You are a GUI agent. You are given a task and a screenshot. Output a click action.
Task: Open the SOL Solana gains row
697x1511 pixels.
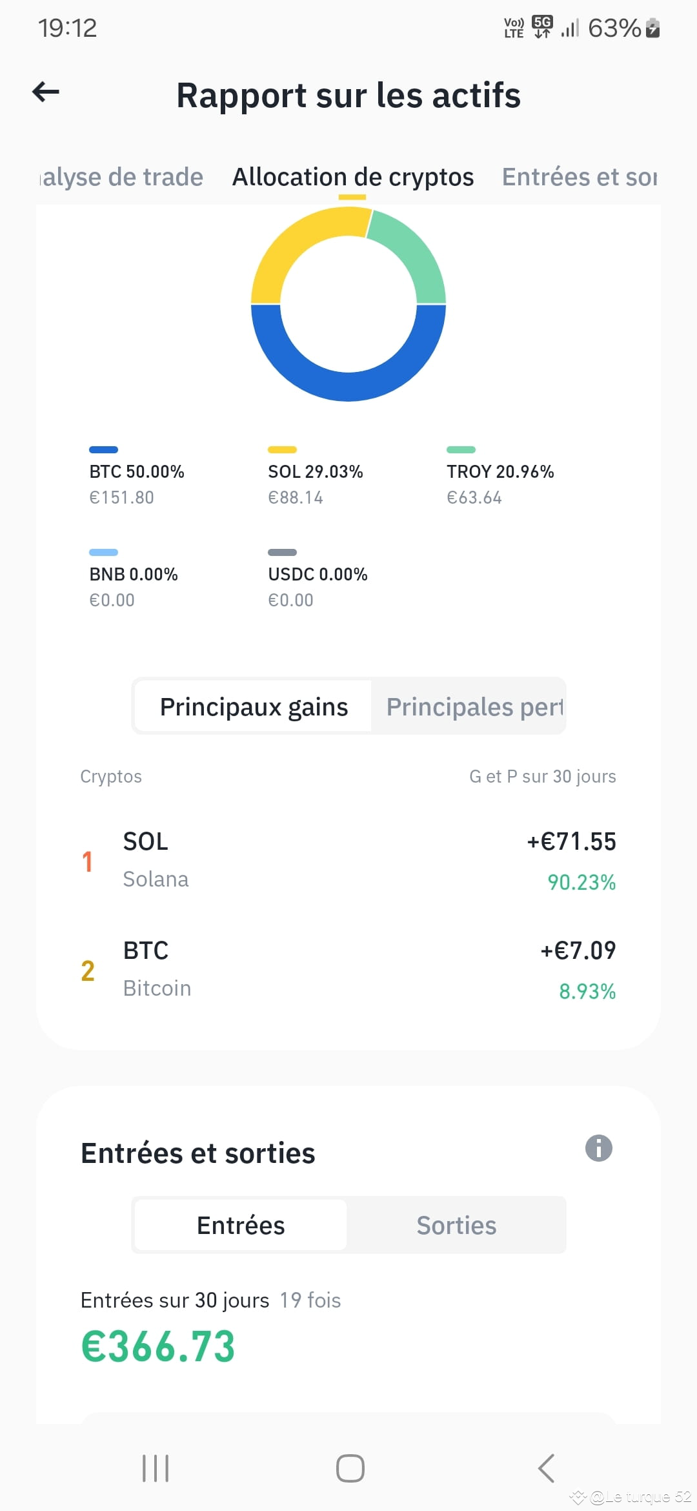click(x=348, y=861)
